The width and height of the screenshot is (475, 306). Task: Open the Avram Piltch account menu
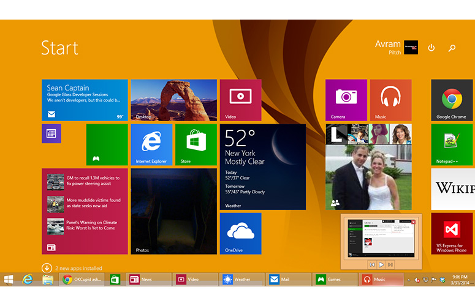[x=396, y=48]
